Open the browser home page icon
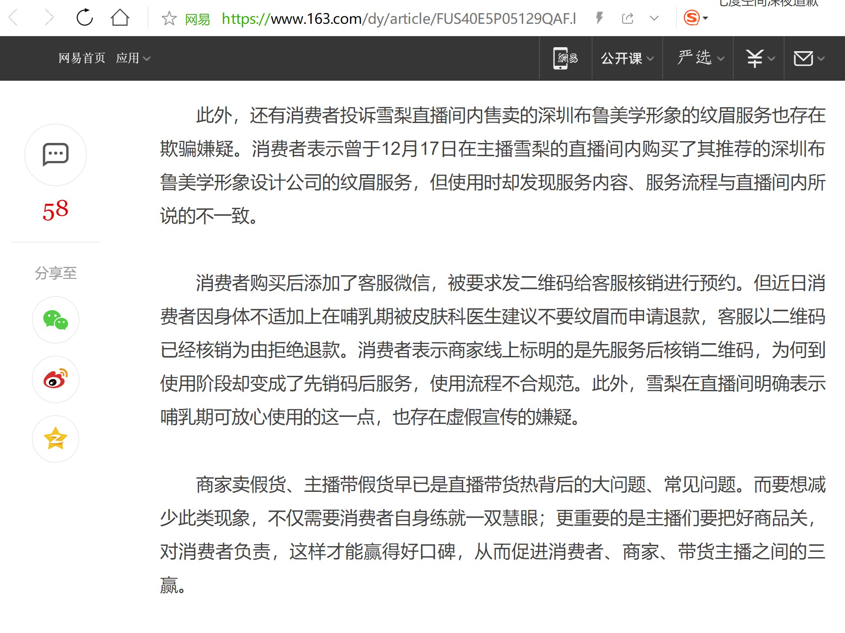The width and height of the screenshot is (845, 633). [x=120, y=18]
